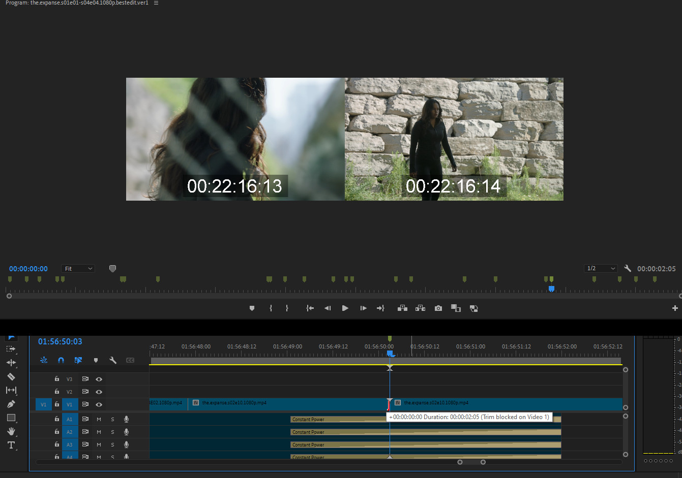The height and width of the screenshot is (478, 682).
Task: Click the timeline timecode 01:56:50:03
Action: click(x=60, y=342)
